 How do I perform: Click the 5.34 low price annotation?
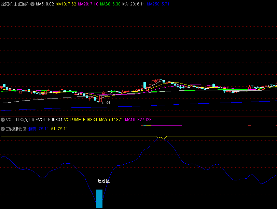click(106, 103)
